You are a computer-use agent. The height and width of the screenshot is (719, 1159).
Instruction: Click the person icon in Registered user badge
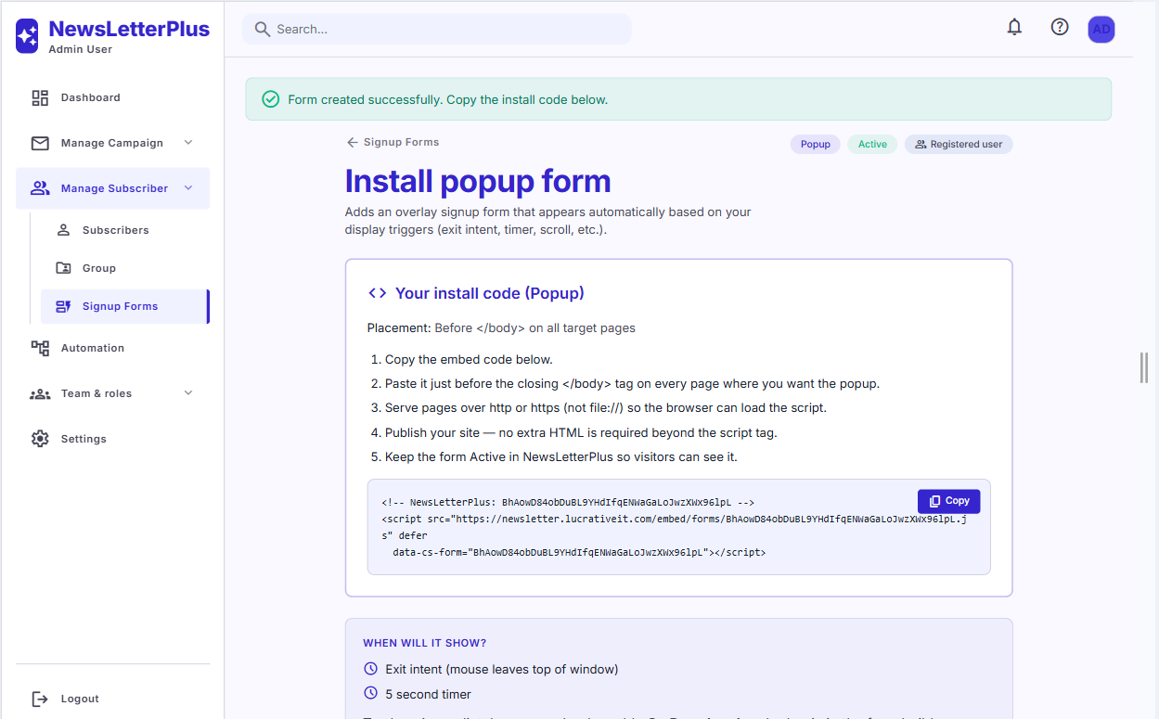point(921,145)
